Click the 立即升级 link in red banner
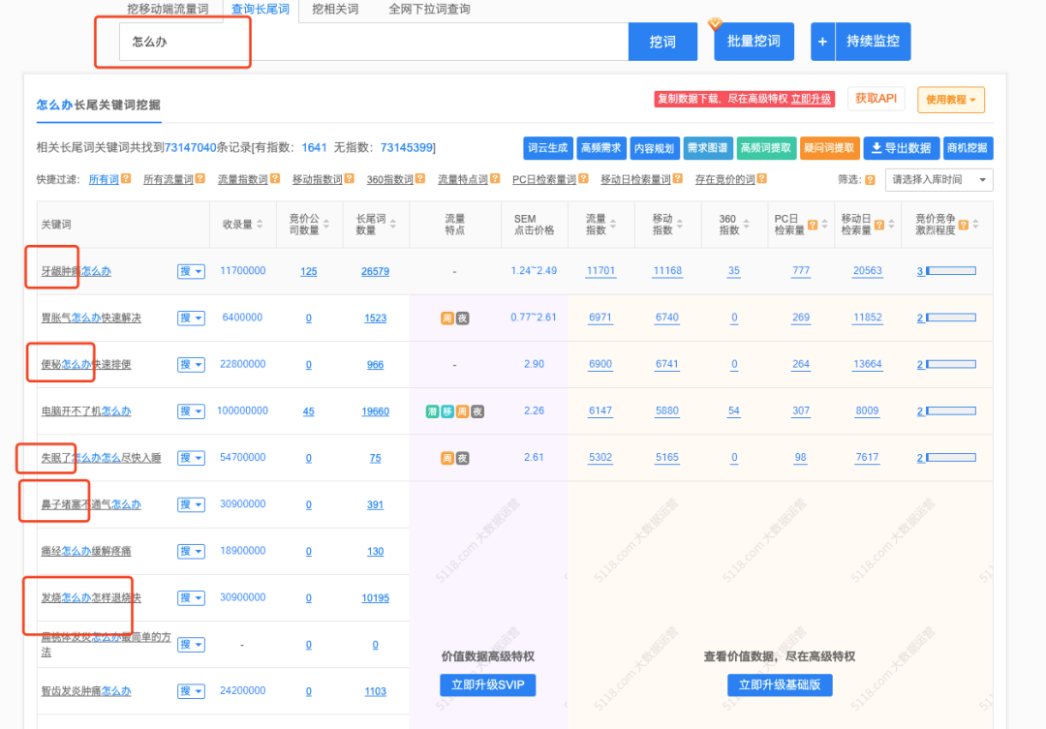1046x729 pixels. pos(812,99)
